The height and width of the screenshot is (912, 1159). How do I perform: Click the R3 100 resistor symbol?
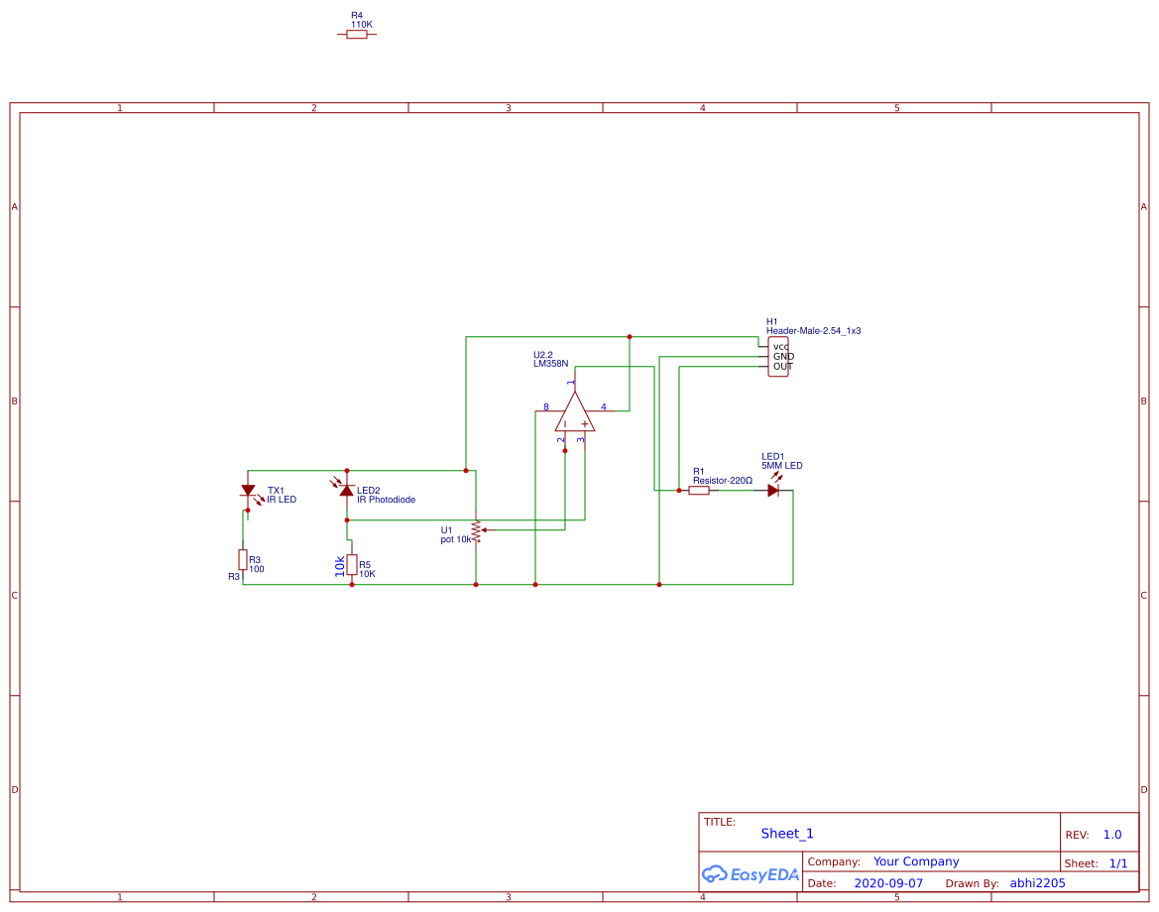click(244, 561)
